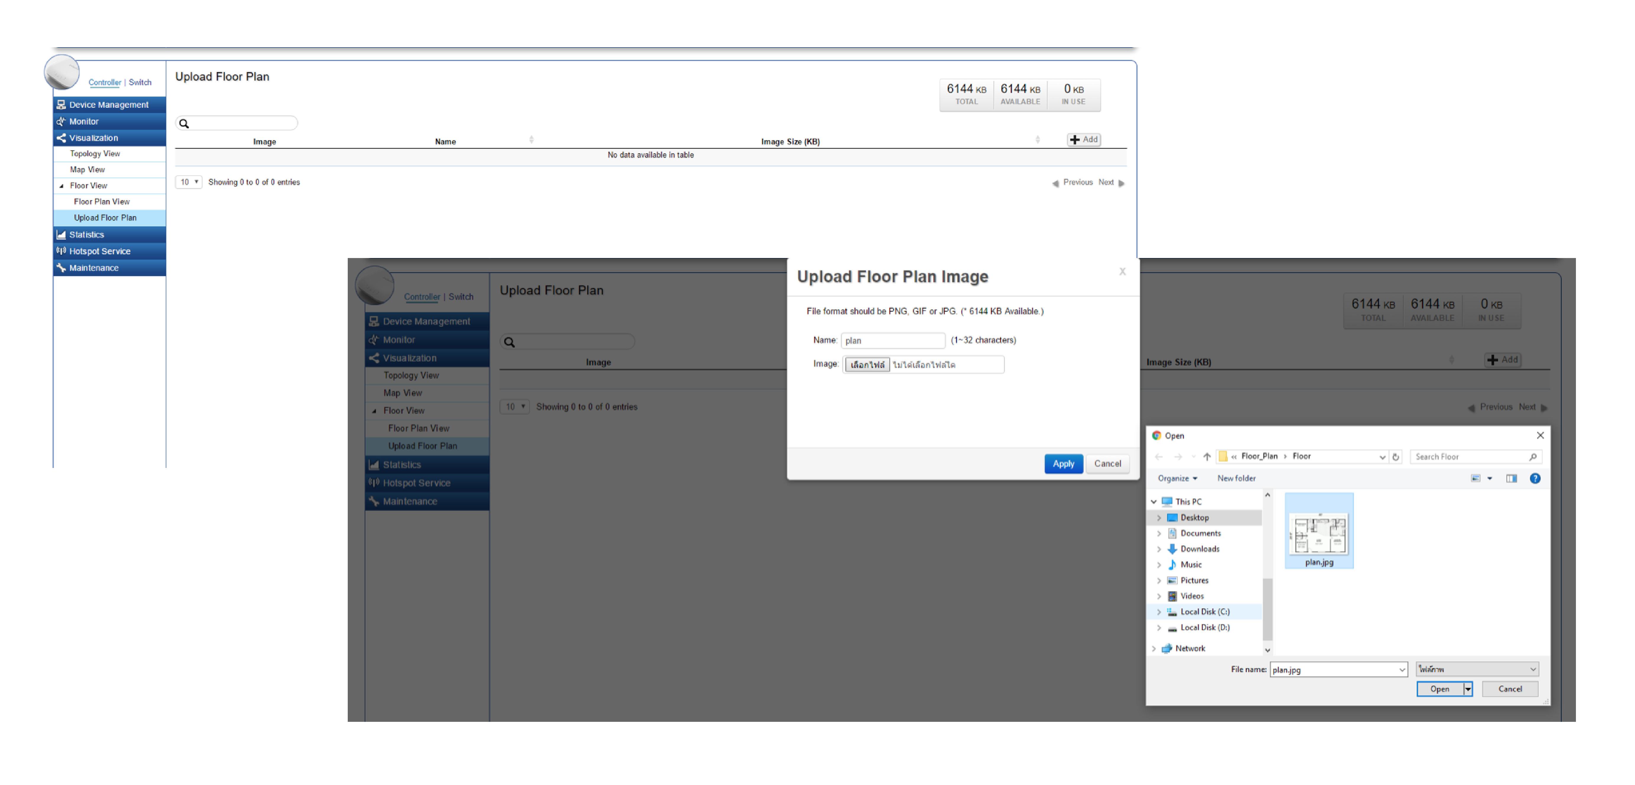This screenshot has height=785, width=1635.
Task: Expand Network node in Open dialog
Action: (1154, 648)
